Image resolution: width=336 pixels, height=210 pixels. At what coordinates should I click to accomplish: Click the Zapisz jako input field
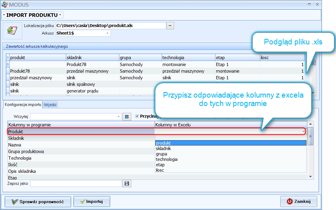coord(76,184)
